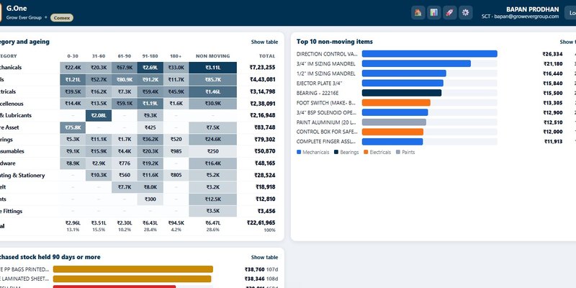
Task: Click the & Lubricants category row label
Action: pos(16,115)
